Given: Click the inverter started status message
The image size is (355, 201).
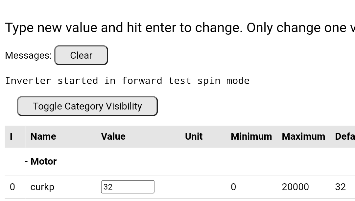Looking at the screenshot, I should pos(127,81).
